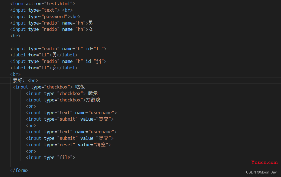Place cursor on id="ll" attribute
Screen dimensions: 281x177
point(95,49)
